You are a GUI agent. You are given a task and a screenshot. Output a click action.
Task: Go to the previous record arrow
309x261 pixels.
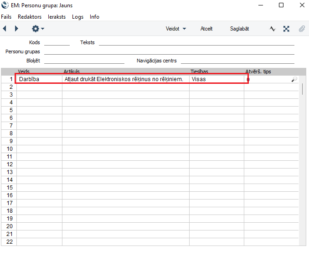(5, 29)
